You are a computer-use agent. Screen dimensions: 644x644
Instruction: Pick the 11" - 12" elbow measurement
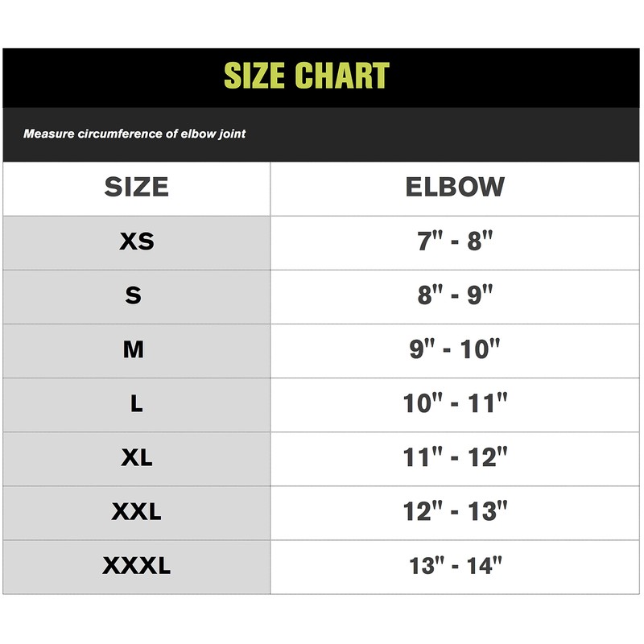click(455, 457)
